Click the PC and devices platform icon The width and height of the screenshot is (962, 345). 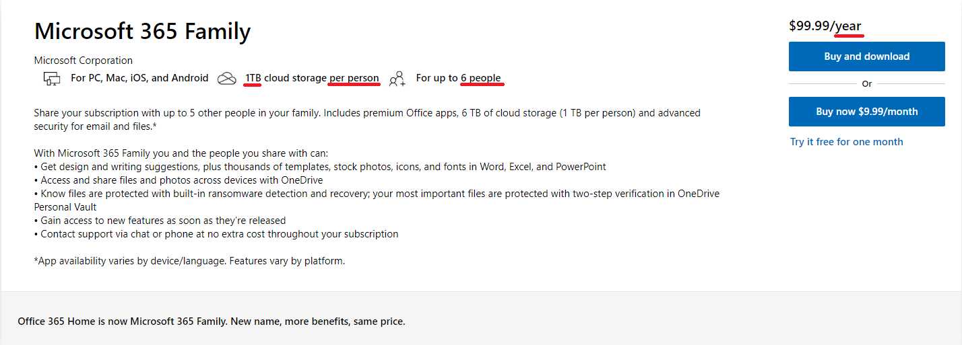[52, 79]
